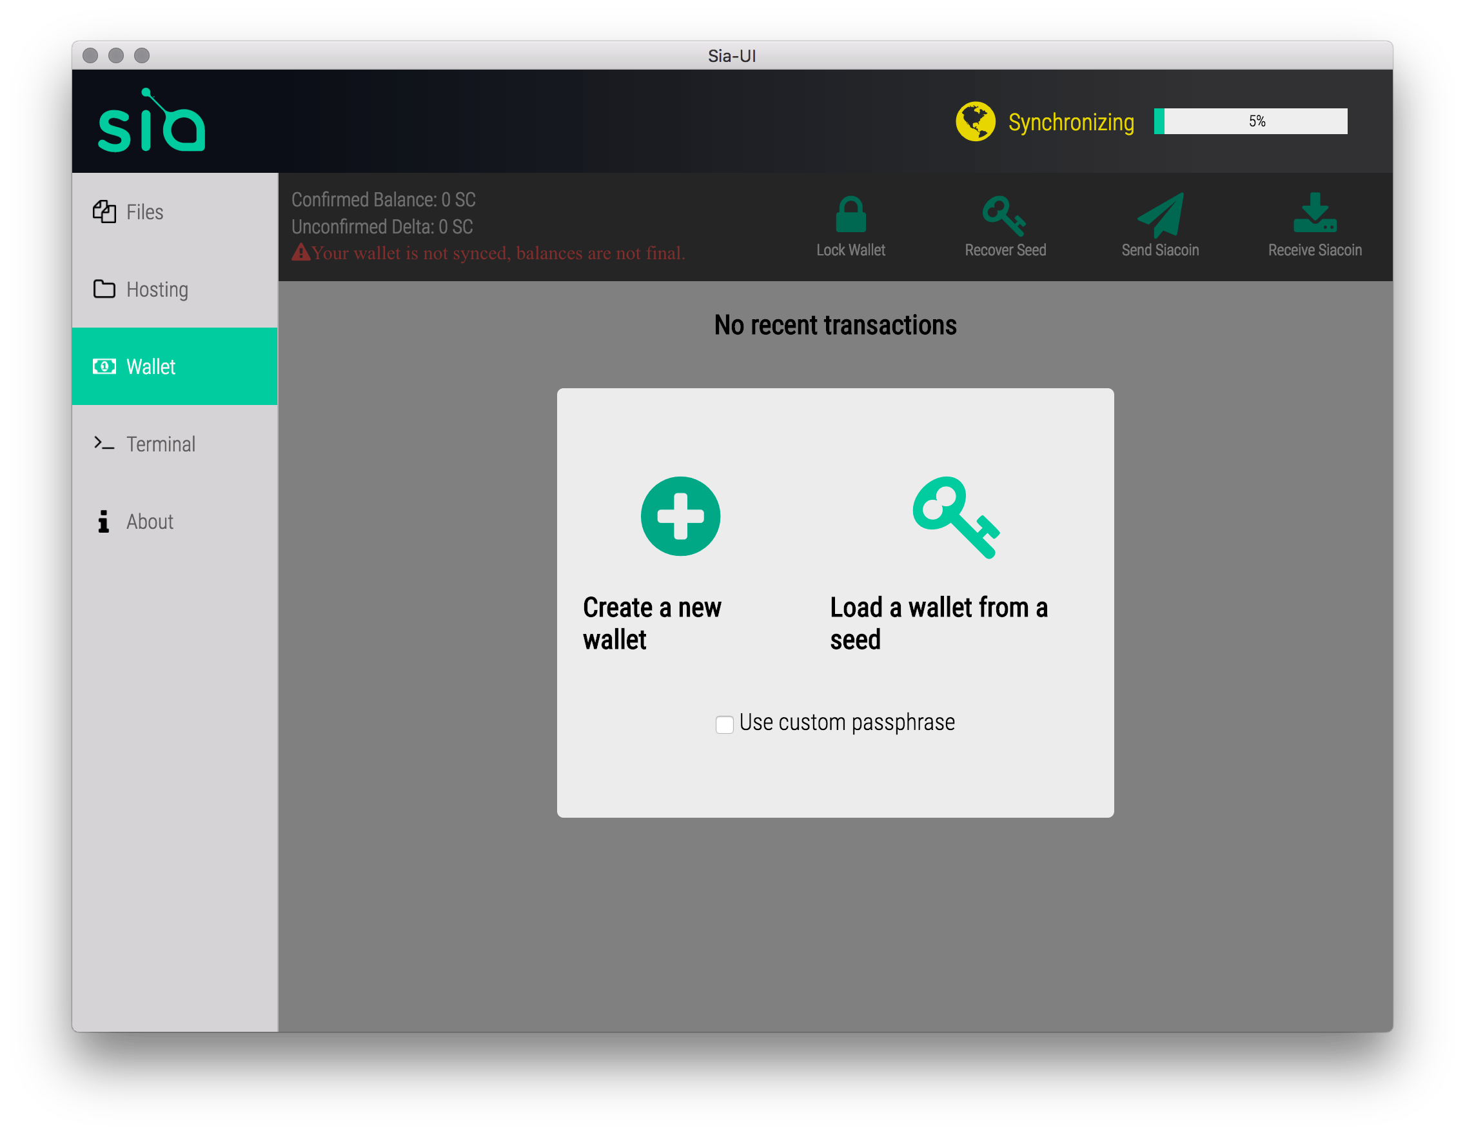Click the Terminal prompt icon in sidebar
The height and width of the screenshot is (1135, 1465).
104,444
